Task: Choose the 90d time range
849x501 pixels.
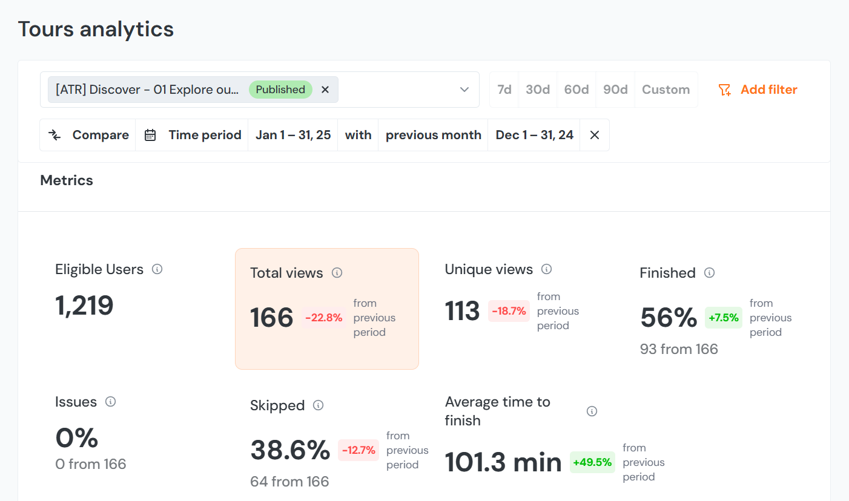Action: (615, 90)
